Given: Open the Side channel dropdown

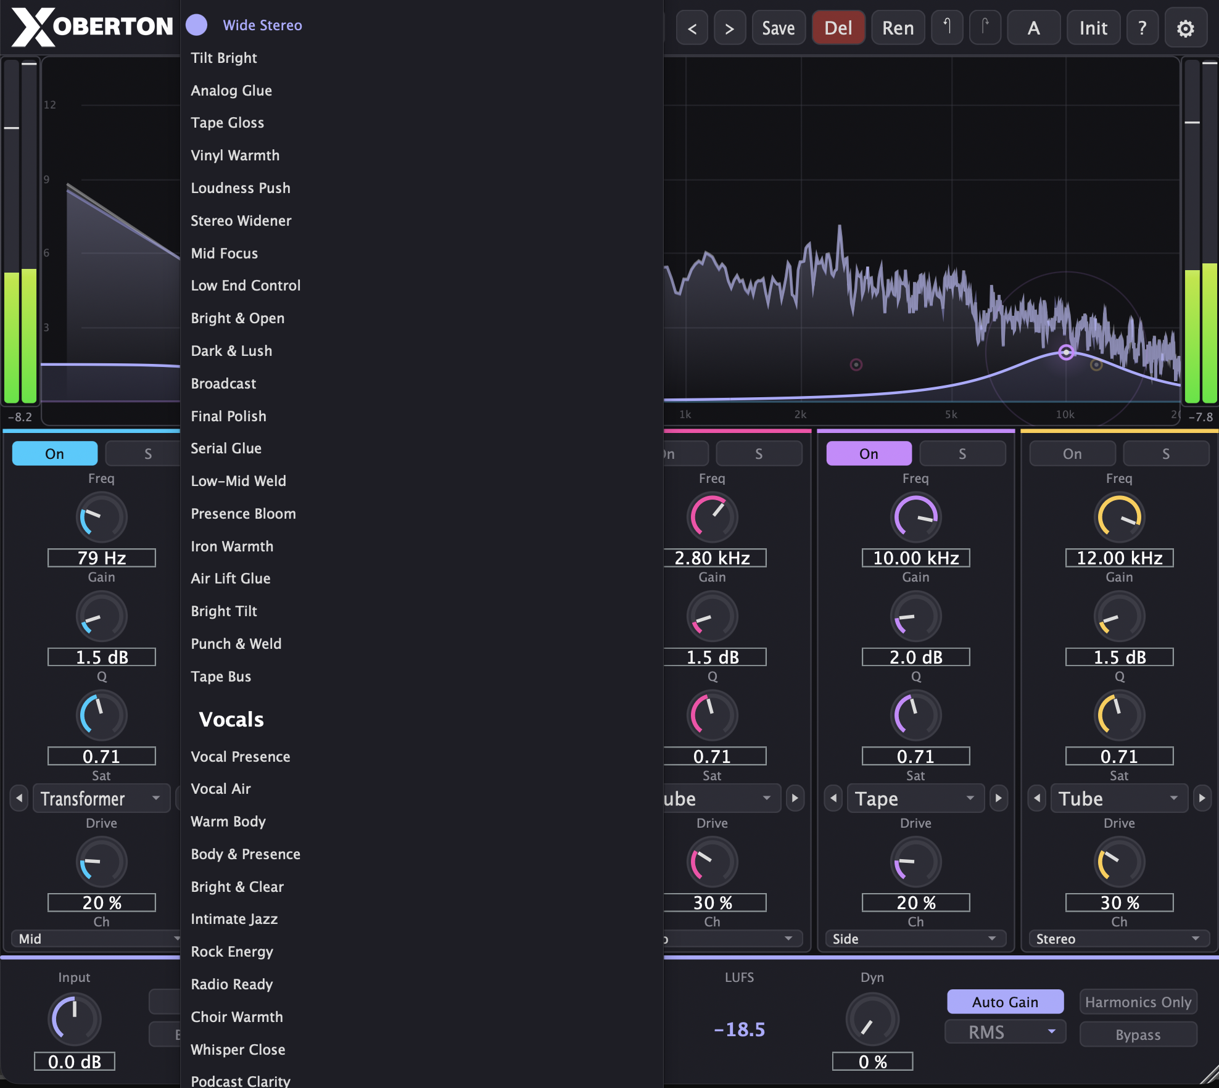Looking at the screenshot, I should (916, 938).
